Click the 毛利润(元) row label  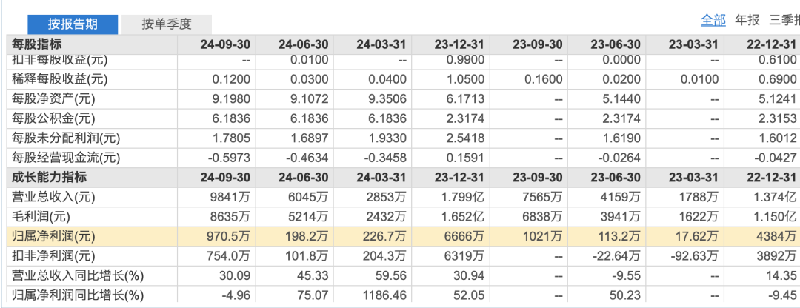tap(45, 217)
